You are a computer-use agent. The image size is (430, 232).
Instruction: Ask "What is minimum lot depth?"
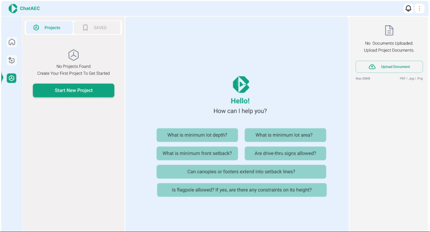coord(197,135)
